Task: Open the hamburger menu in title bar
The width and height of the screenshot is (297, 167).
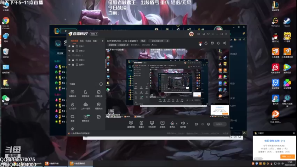Action: (x=213, y=34)
